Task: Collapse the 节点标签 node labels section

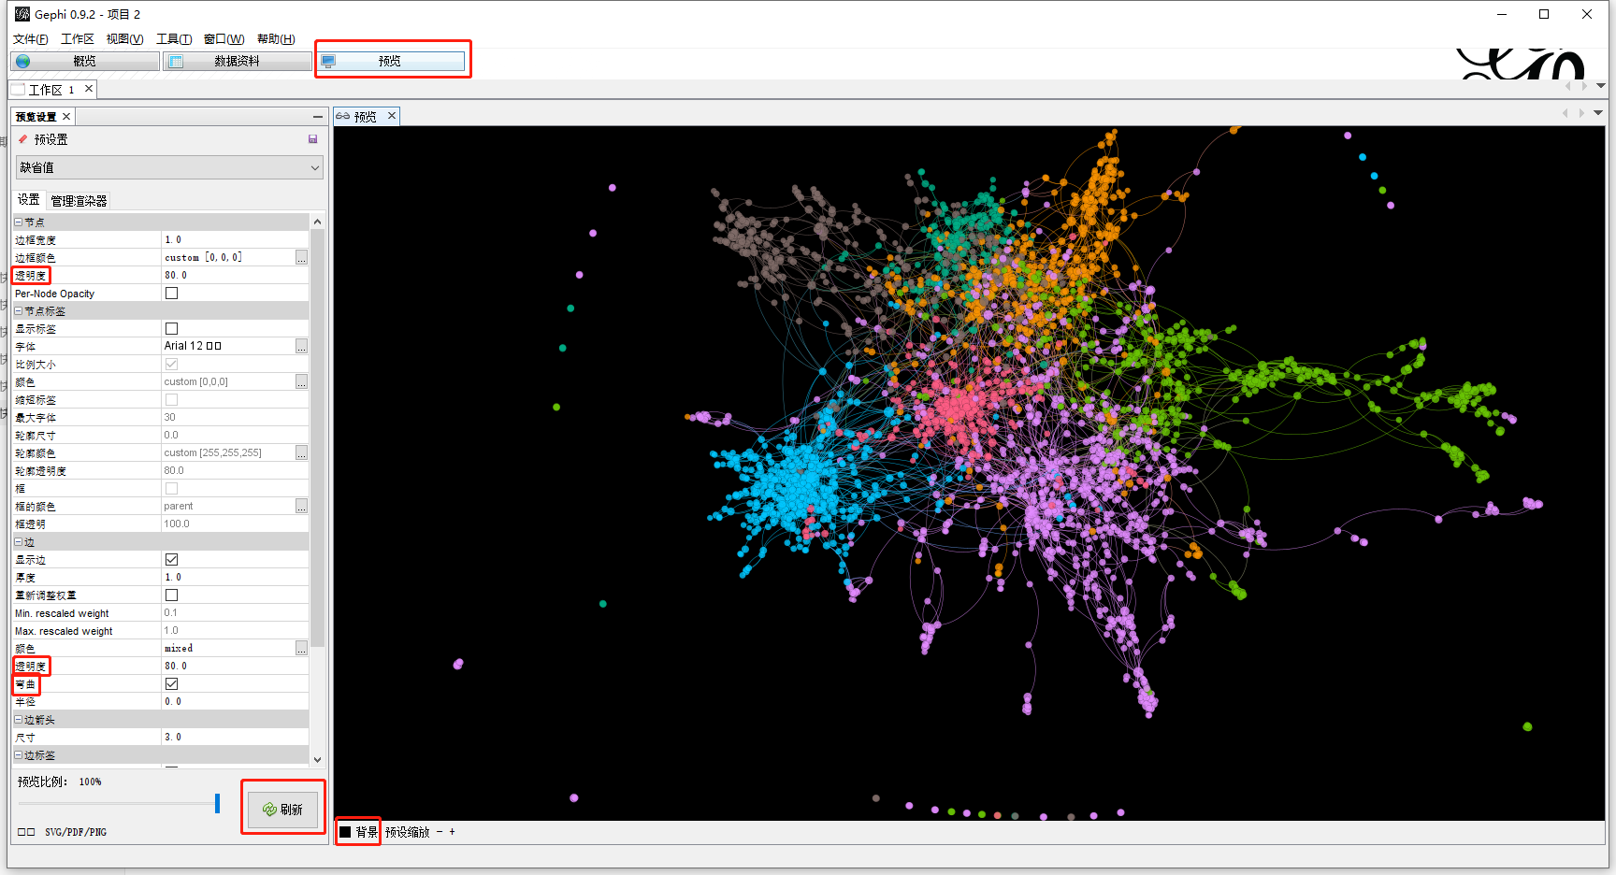Action: click(x=18, y=310)
